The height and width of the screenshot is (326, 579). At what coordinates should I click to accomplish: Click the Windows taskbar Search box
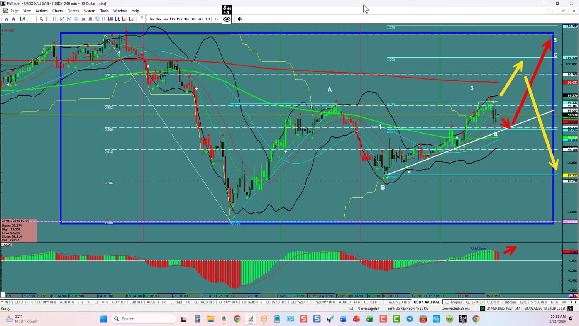[144, 319]
